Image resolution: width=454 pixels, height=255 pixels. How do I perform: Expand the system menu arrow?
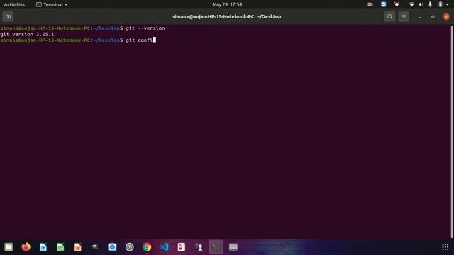click(448, 4)
